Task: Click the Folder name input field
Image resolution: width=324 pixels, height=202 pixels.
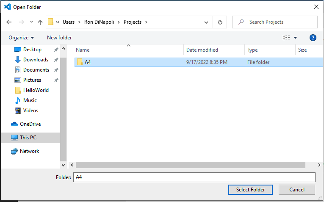Action: tap(194, 177)
